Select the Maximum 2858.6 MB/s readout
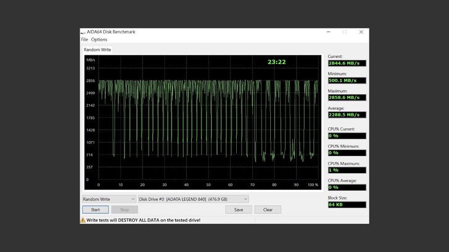 347,98
